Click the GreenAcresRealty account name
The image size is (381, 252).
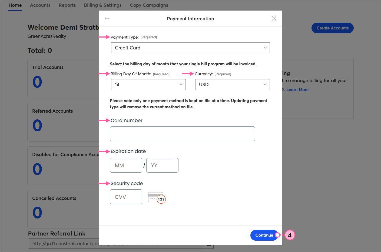(x=47, y=36)
